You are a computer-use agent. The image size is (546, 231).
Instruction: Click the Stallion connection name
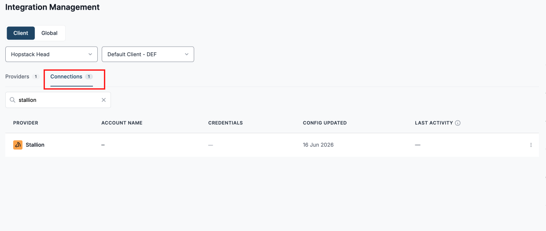35,145
